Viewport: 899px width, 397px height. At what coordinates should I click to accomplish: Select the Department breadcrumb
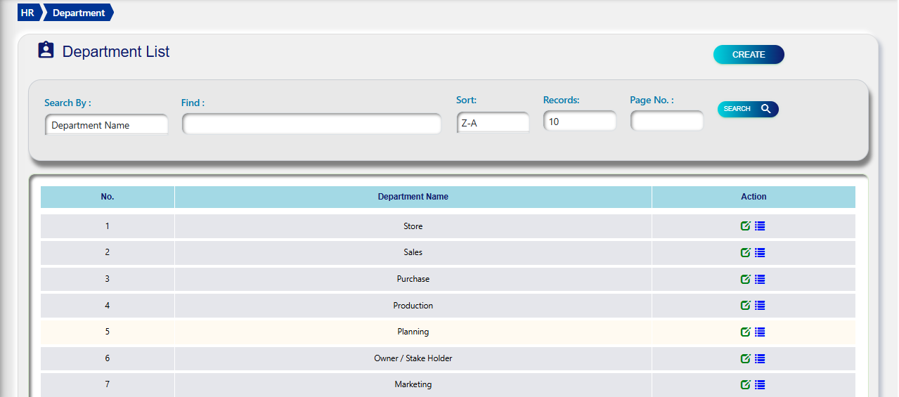click(79, 13)
